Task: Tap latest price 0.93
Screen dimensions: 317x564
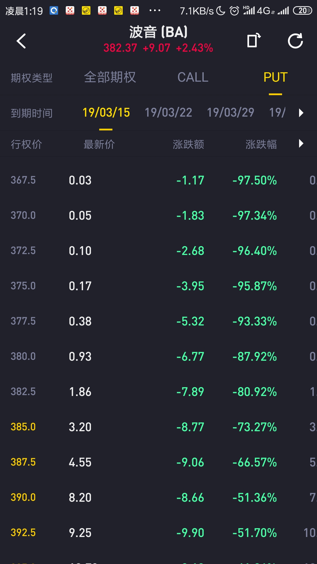Action: click(80, 356)
